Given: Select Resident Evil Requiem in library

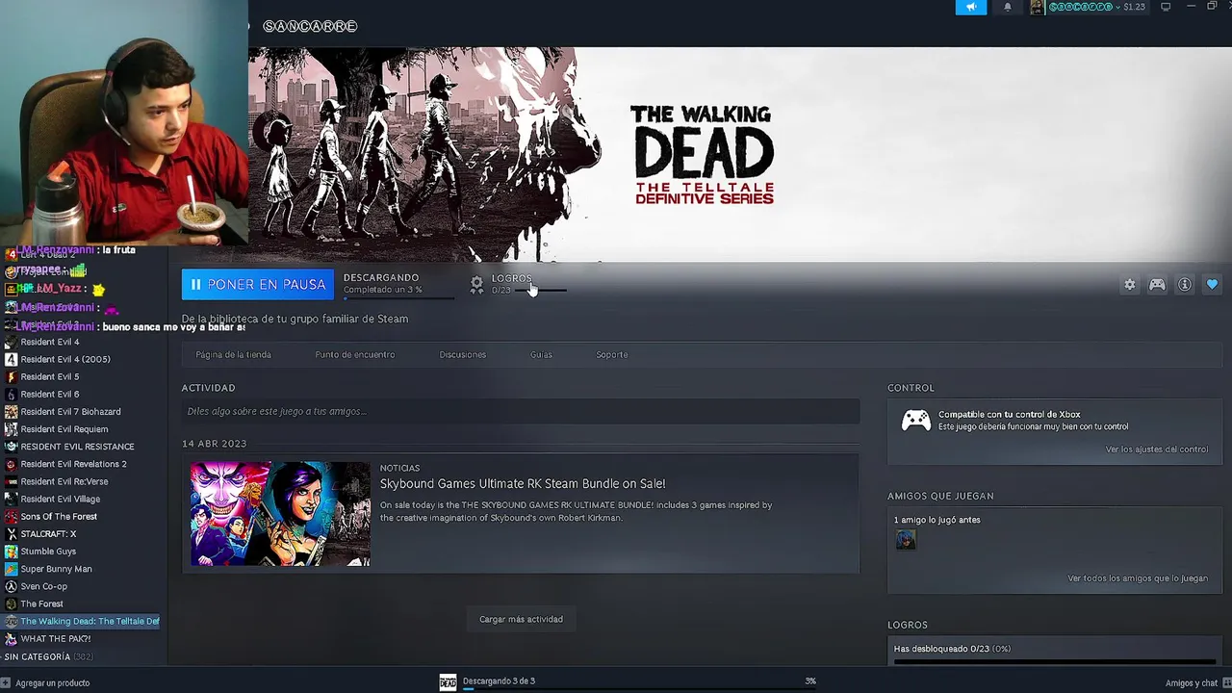Looking at the screenshot, I should tap(64, 429).
